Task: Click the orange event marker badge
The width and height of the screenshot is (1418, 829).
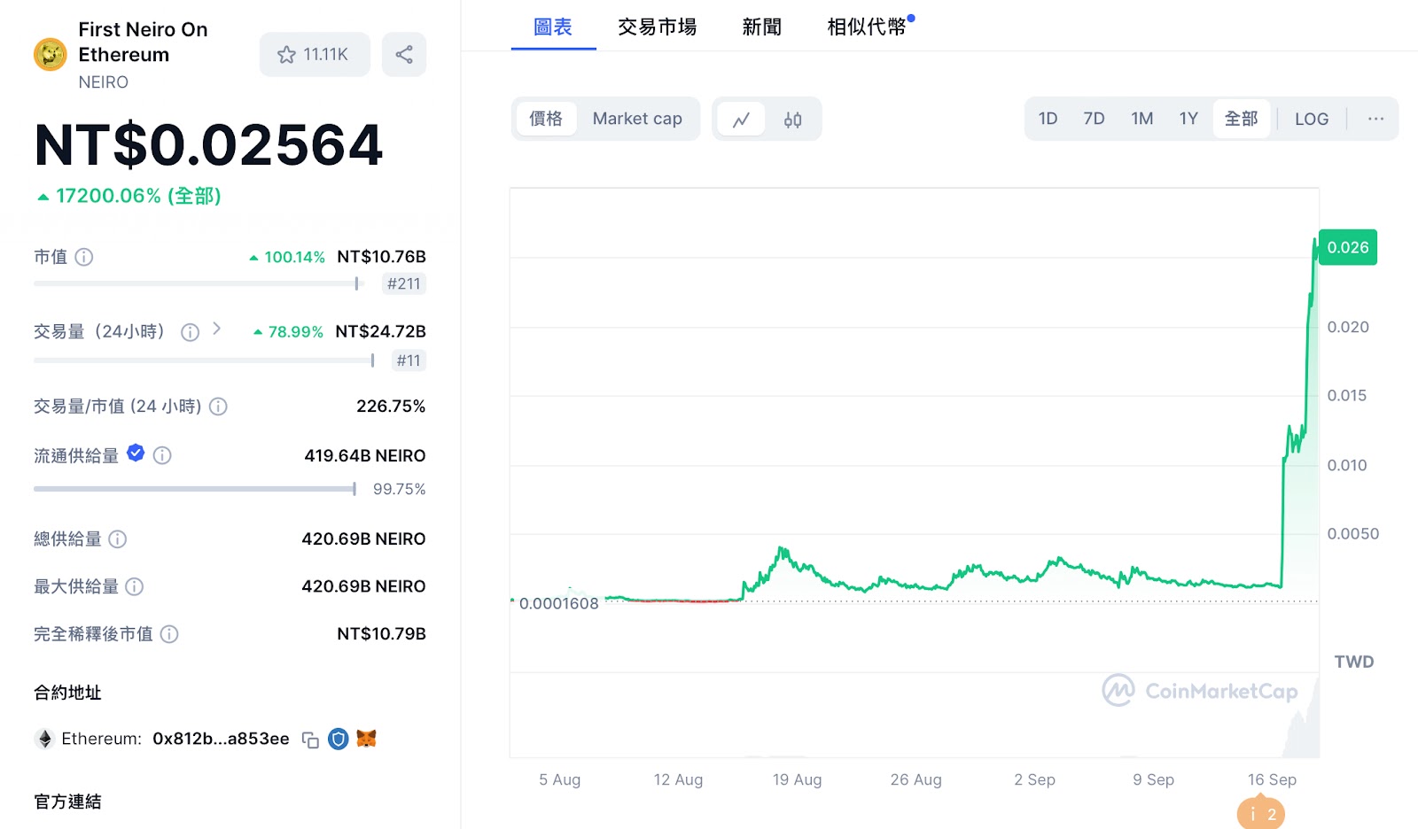Action: [x=1261, y=812]
